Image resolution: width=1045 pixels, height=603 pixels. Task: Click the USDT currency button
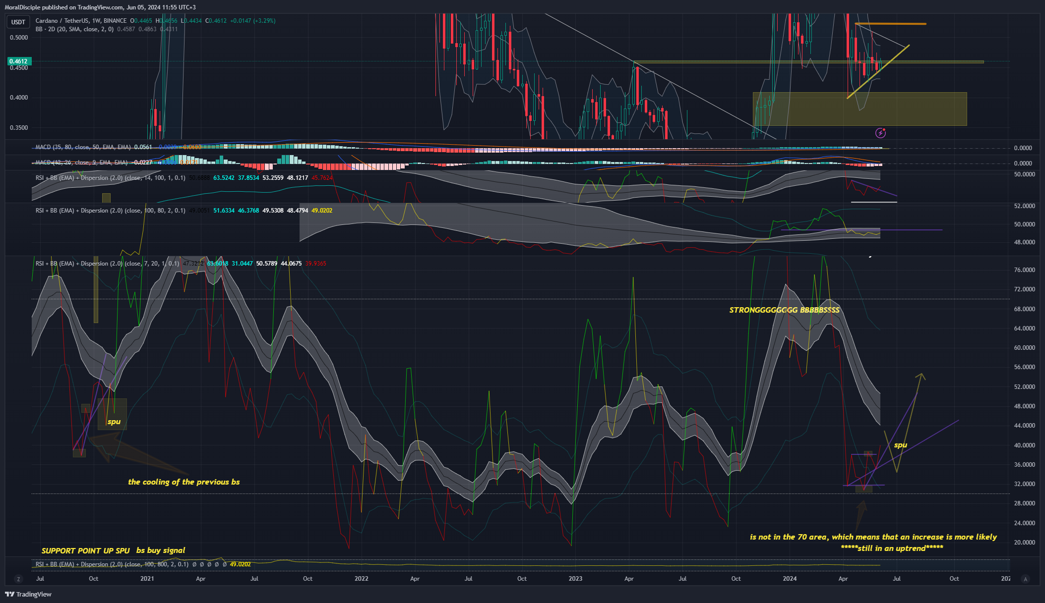click(18, 22)
